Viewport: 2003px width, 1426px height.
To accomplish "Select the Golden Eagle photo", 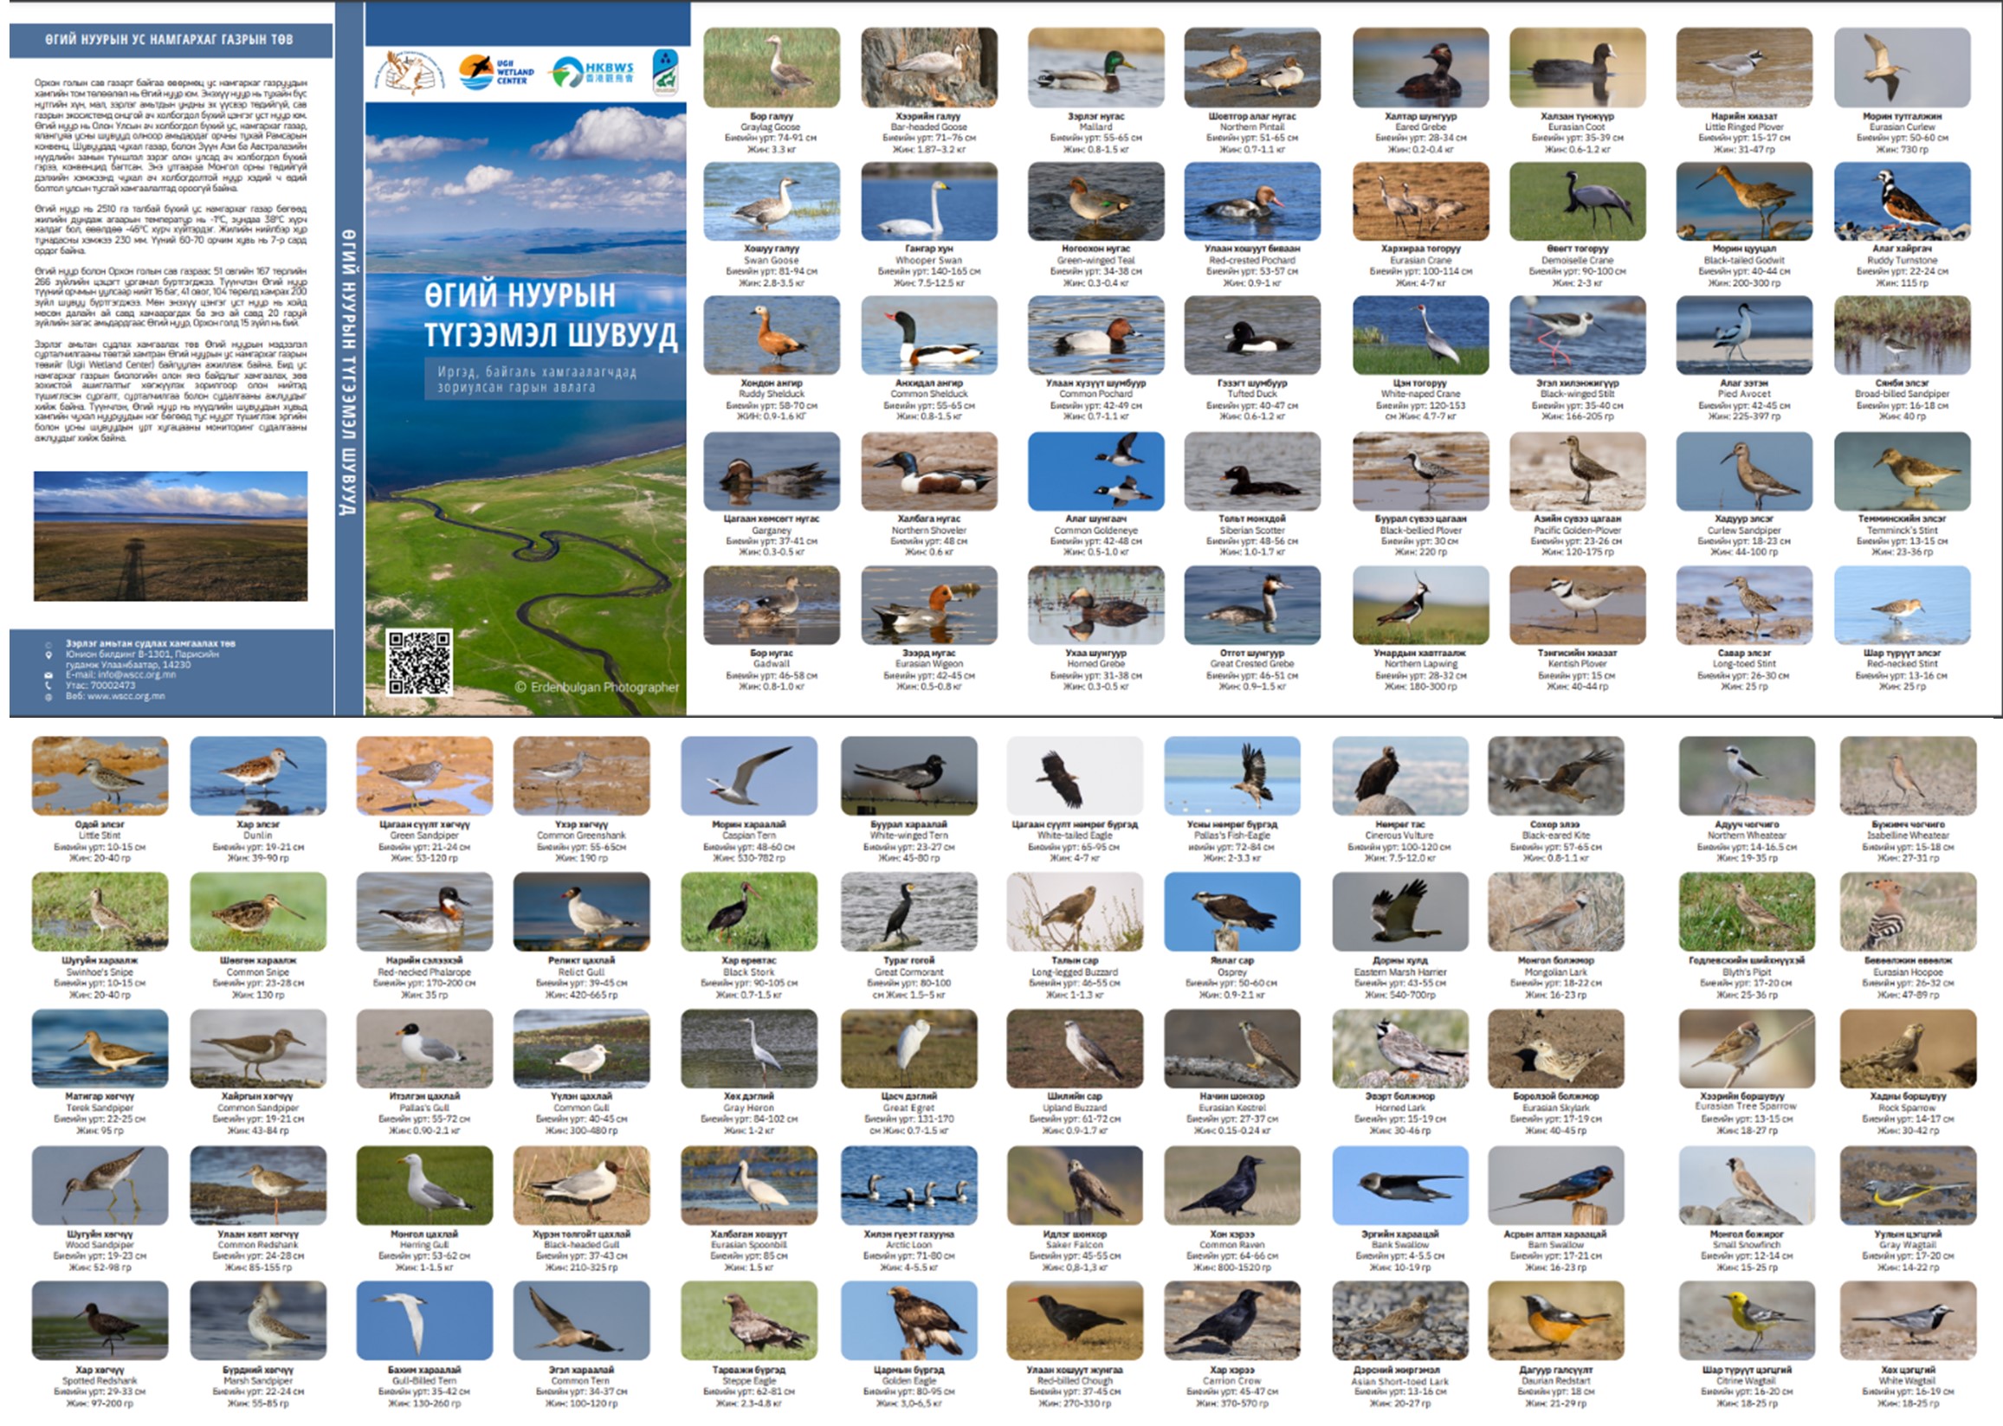I will click(909, 1320).
